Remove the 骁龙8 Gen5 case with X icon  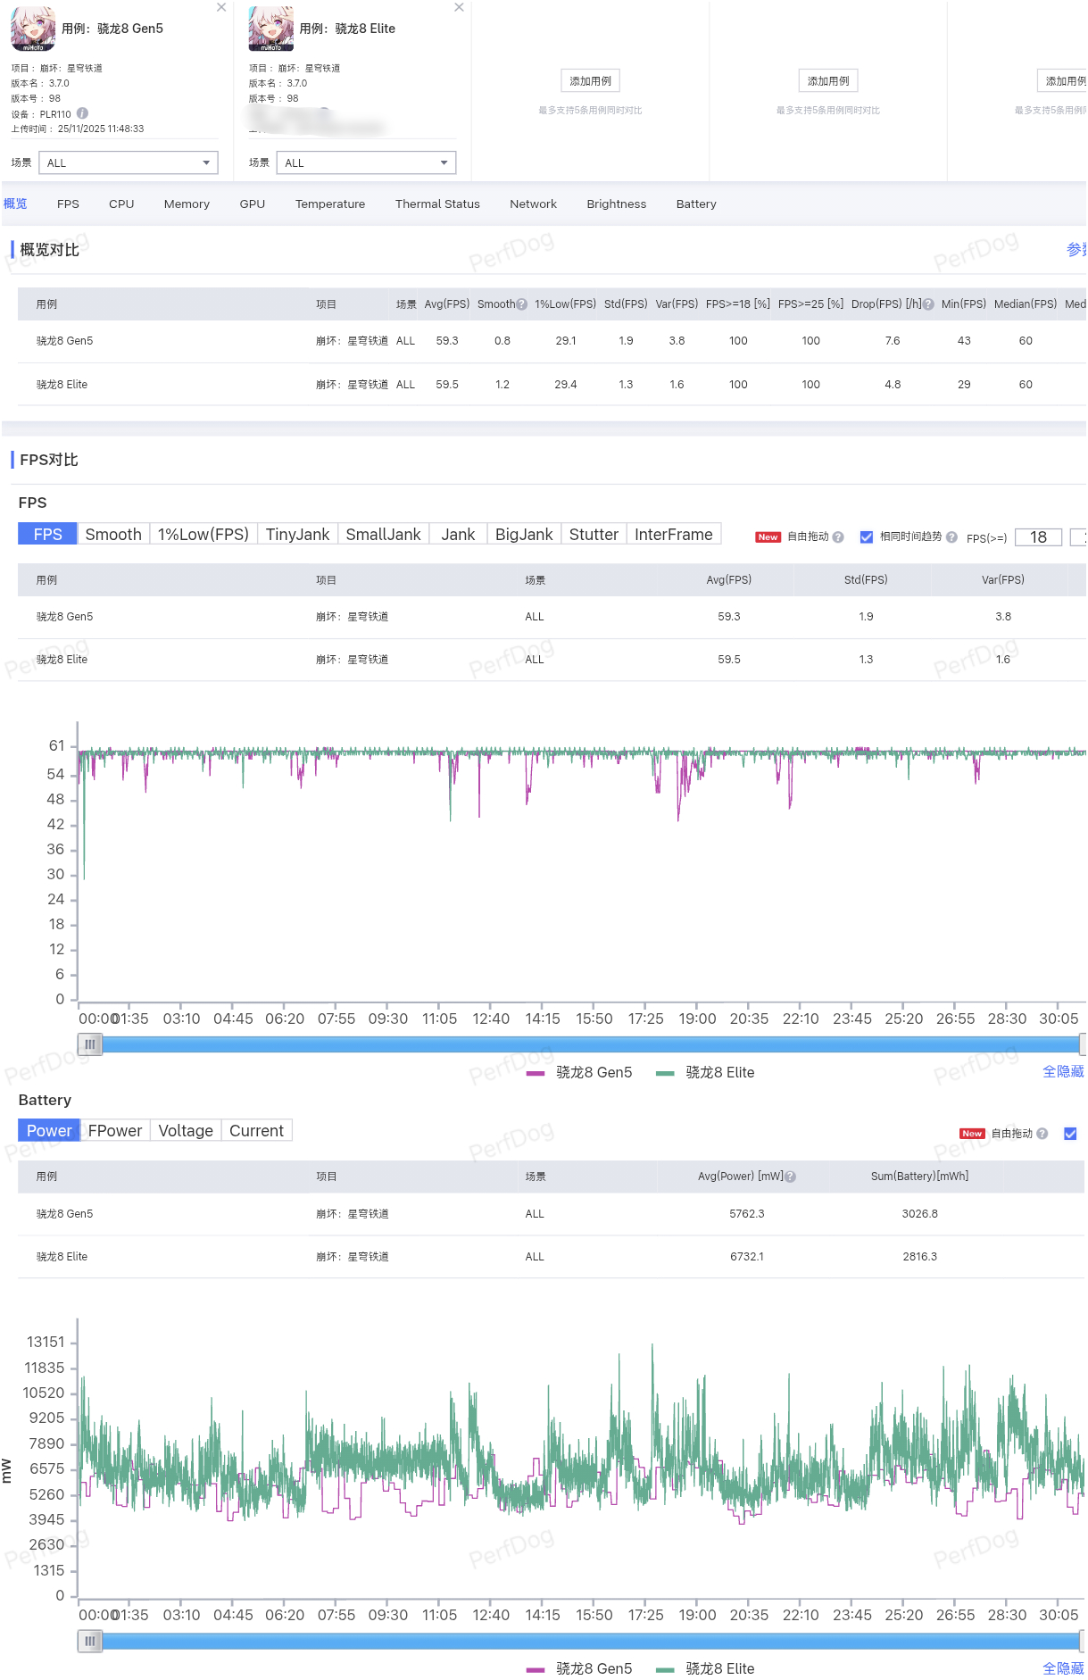click(221, 8)
